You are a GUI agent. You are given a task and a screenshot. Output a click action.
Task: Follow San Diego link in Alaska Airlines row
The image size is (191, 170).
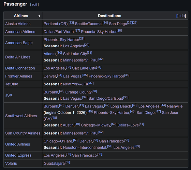118,24
